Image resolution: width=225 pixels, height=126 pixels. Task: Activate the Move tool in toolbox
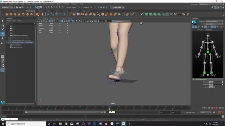coord(2,34)
